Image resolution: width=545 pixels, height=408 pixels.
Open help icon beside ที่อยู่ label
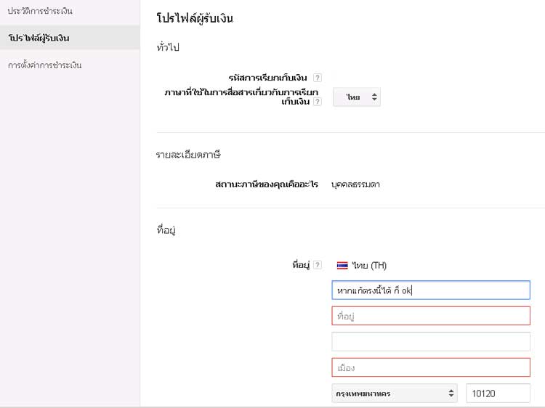click(318, 266)
